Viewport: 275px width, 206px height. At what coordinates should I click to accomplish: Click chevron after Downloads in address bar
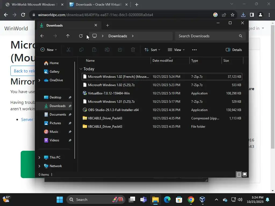click(x=133, y=36)
